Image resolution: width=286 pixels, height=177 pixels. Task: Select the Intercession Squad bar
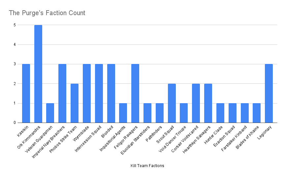point(99,93)
